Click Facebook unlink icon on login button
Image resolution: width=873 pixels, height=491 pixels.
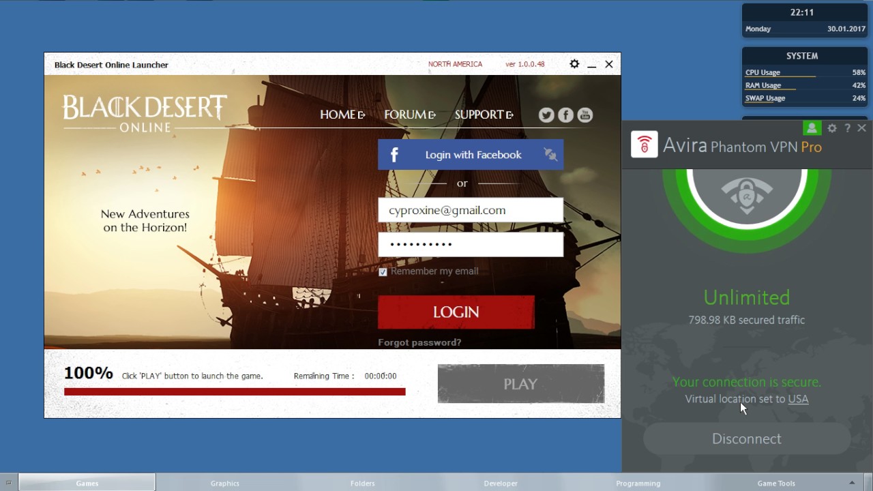tap(550, 154)
